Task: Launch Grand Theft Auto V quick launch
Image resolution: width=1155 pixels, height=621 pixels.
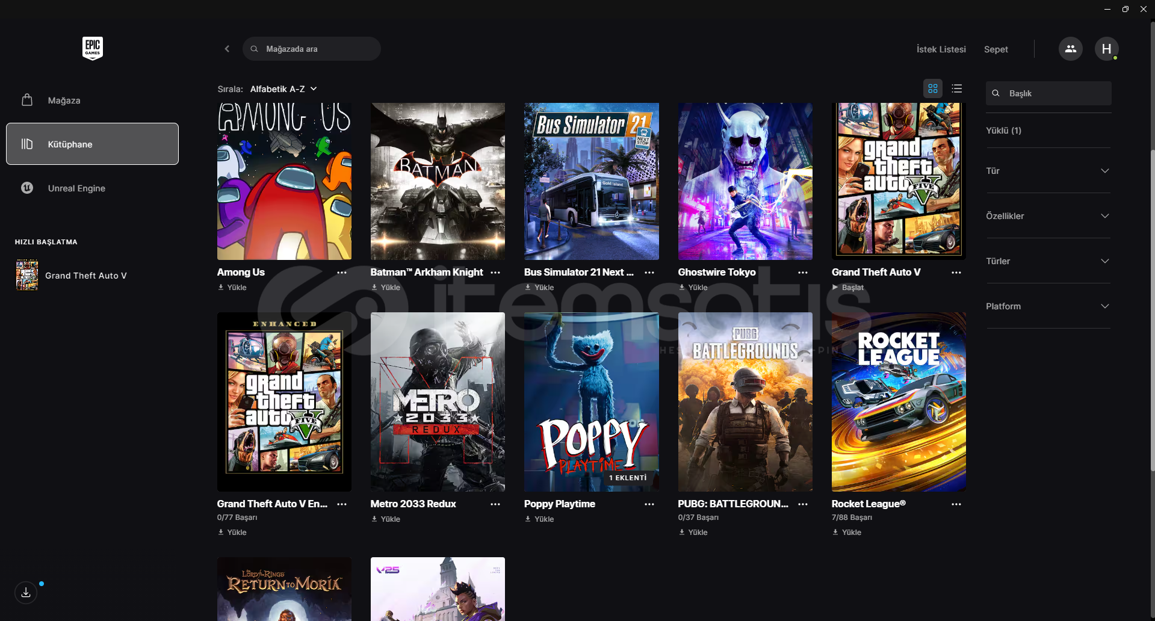Action: [x=71, y=276]
